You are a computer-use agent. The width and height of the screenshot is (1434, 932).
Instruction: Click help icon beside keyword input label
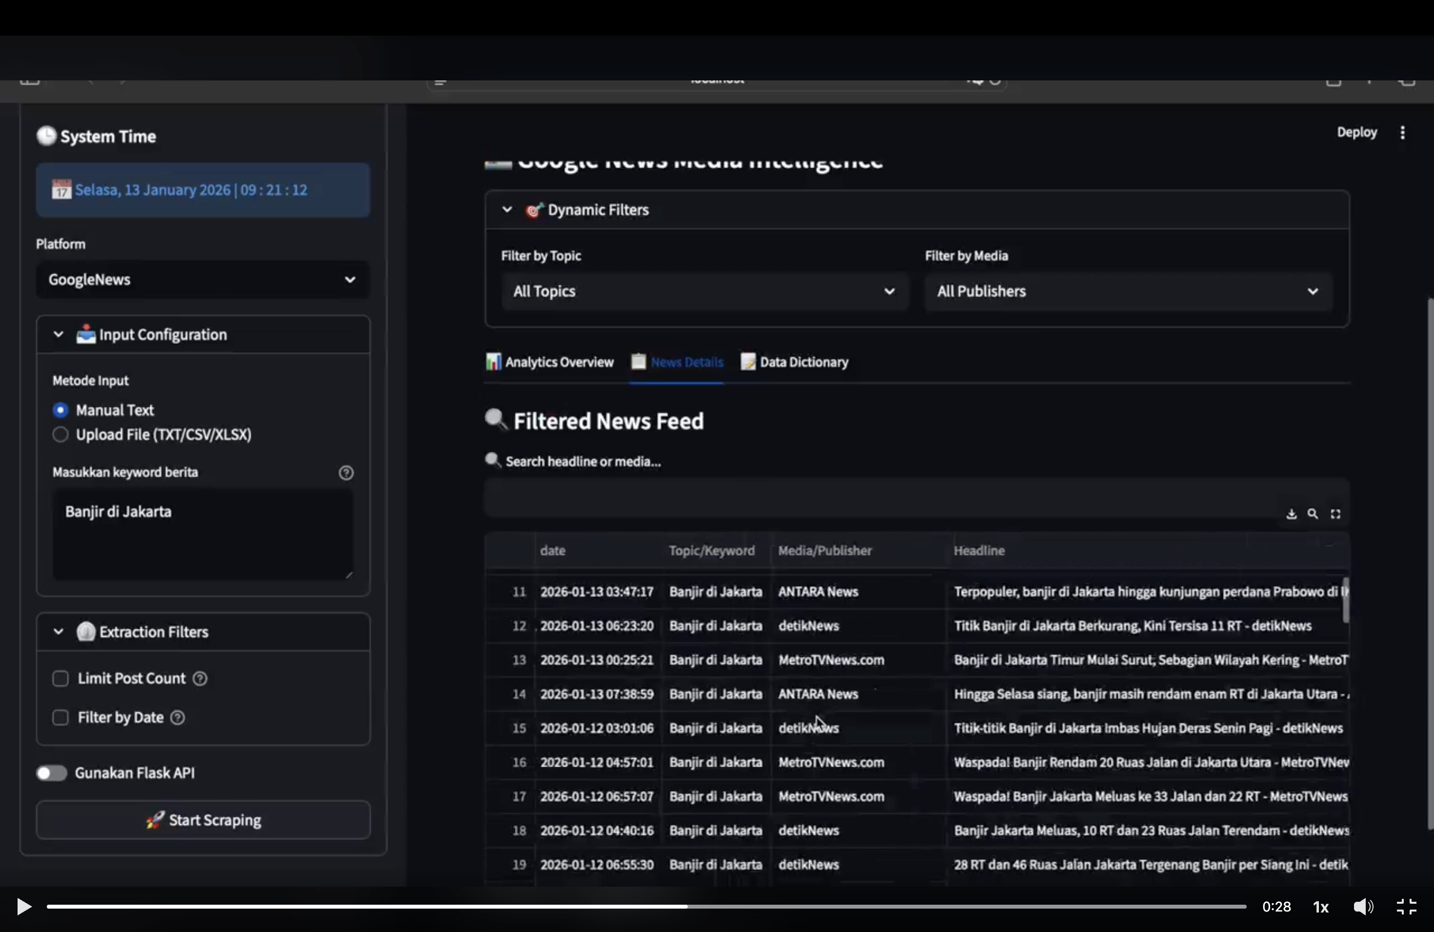(x=346, y=473)
